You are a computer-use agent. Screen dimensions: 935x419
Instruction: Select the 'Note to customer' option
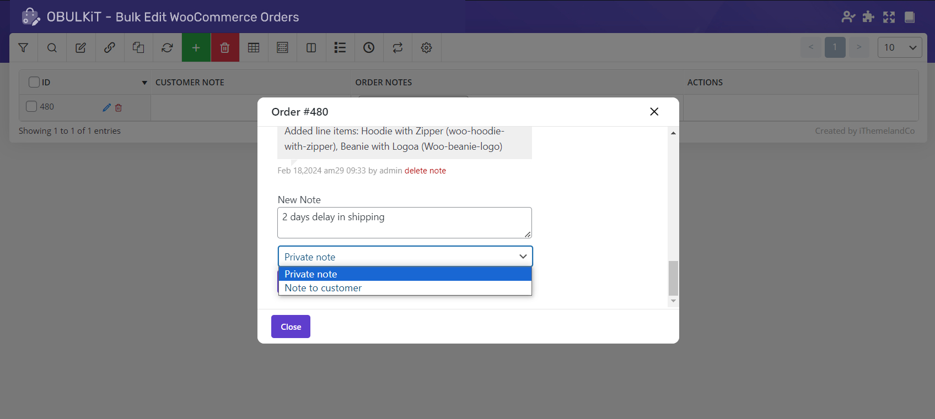coord(323,288)
